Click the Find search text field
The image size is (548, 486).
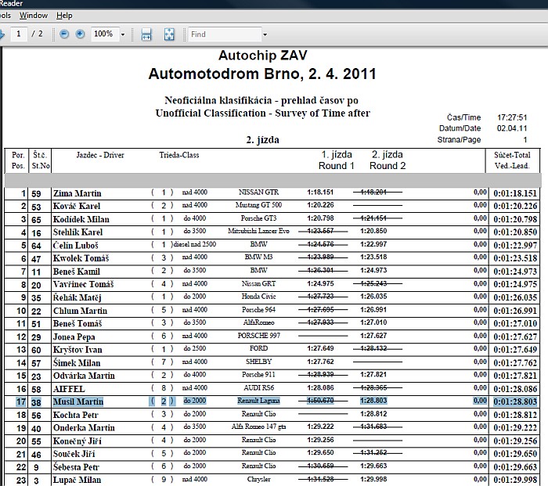click(223, 34)
